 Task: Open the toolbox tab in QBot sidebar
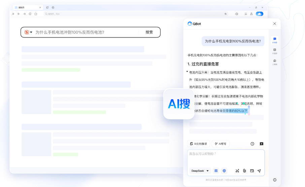pyautogui.click(x=275, y=62)
